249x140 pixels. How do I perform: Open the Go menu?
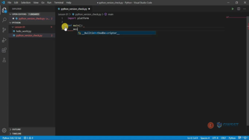[x=43, y=3]
